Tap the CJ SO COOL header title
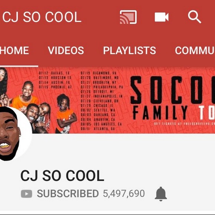This screenshot has height=215, width=215. (42, 17)
